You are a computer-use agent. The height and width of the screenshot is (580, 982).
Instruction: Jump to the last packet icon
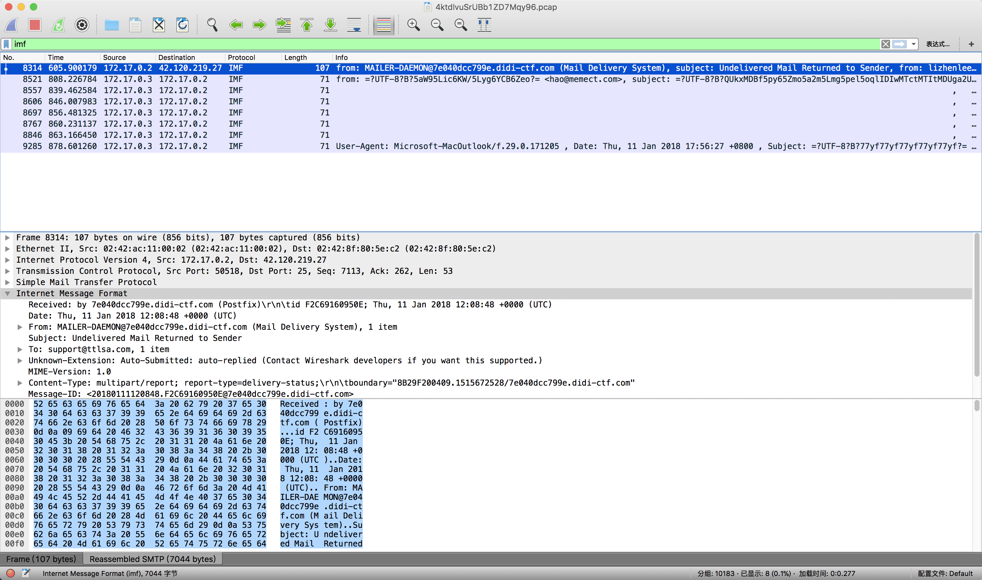tap(330, 25)
